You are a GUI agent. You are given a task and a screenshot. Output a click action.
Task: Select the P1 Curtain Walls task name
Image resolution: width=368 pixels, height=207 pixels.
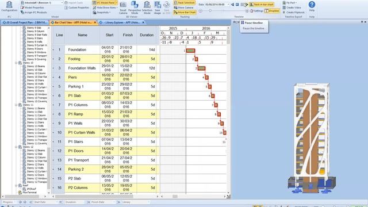pos(82,133)
